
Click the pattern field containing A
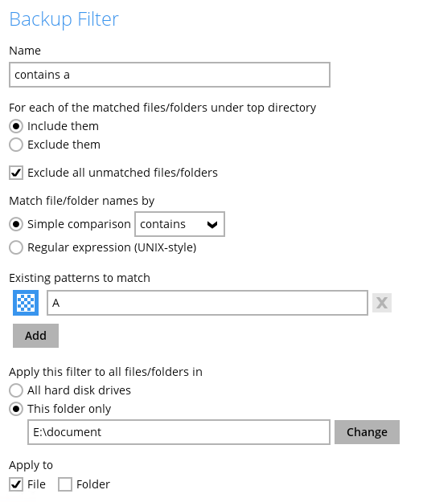[207, 303]
